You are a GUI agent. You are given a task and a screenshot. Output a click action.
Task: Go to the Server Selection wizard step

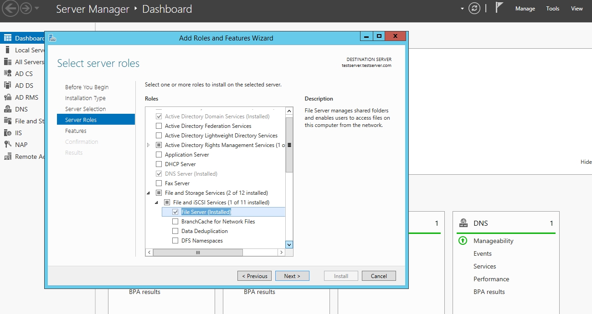click(x=85, y=109)
